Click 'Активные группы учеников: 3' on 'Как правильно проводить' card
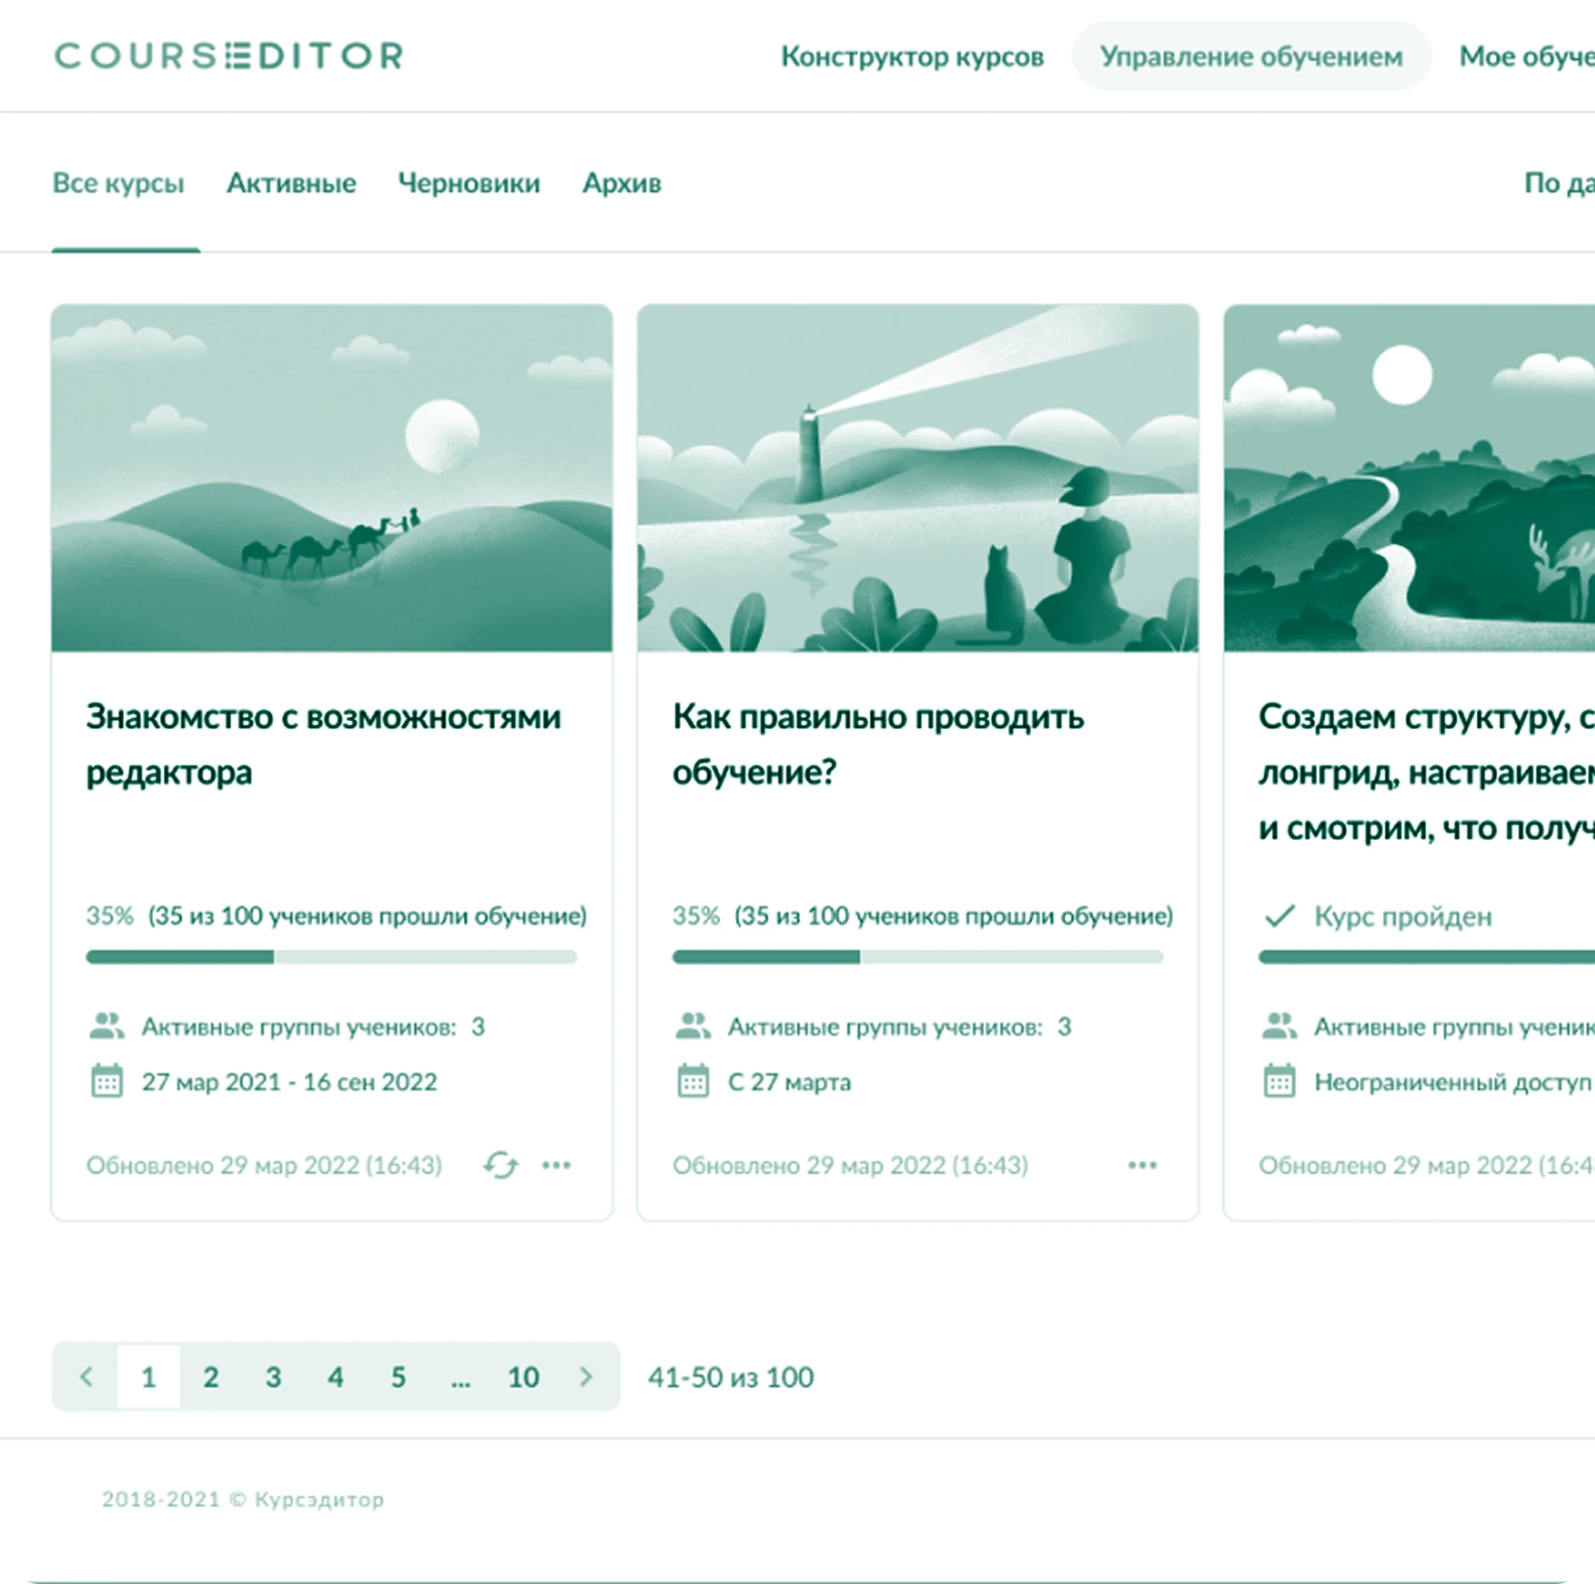The image size is (1595, 1584). click(x=899, y=1027)
